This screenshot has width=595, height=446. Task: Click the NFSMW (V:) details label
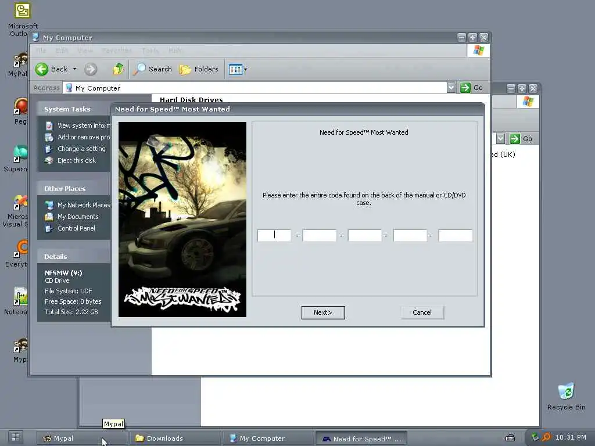63,273
